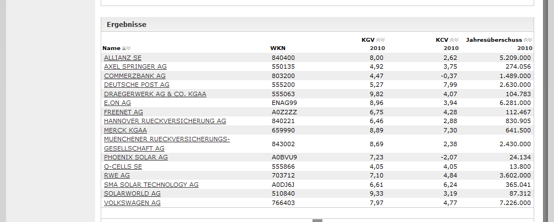This screenshot has width=554, height=222.
Task: Select WKN value 555866
Action: [x=283, y=166]
